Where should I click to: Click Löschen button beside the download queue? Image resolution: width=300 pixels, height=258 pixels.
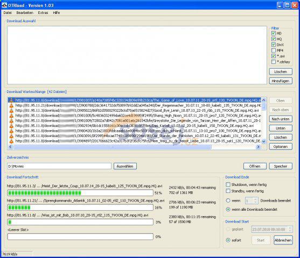(281, 137)
